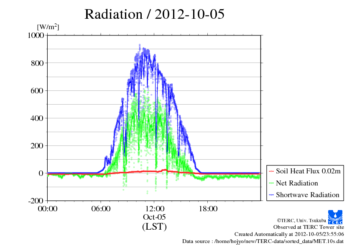352x248 pixels.
Task: Click the green legend marker for Net Radiation
Action: [x=271, y=183]
